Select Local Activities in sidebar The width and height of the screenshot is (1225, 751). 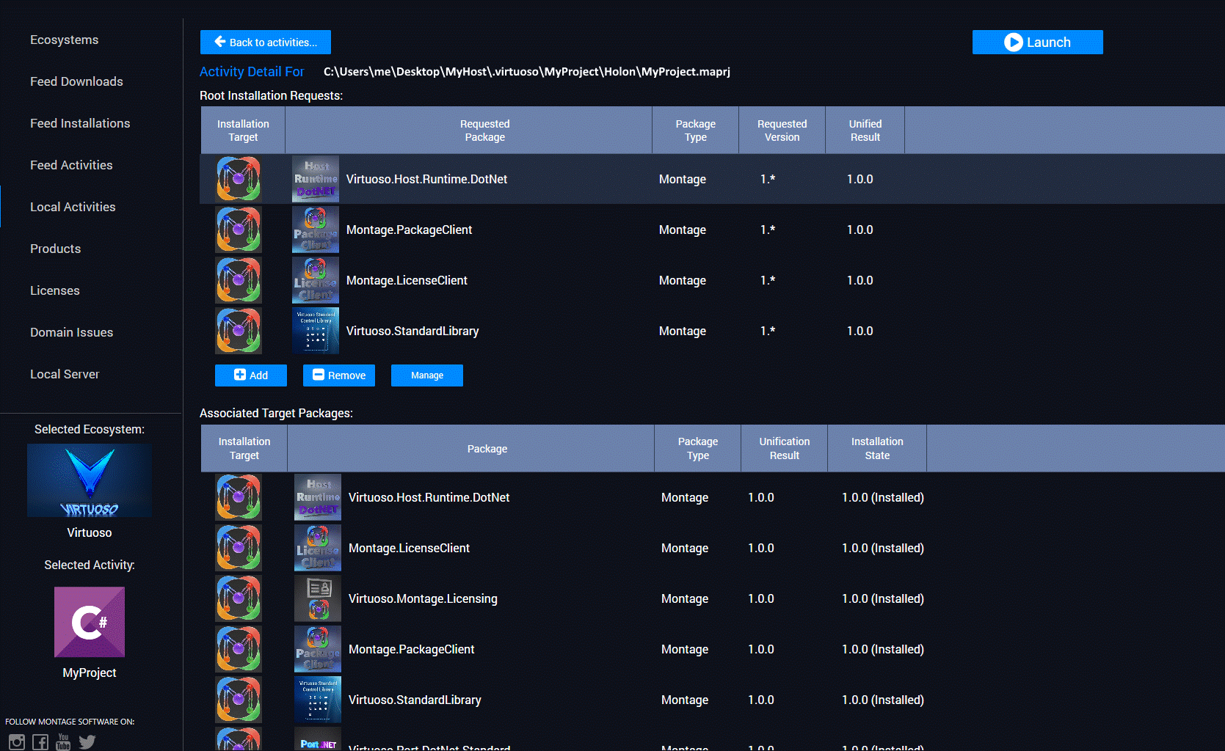(73, 207)
